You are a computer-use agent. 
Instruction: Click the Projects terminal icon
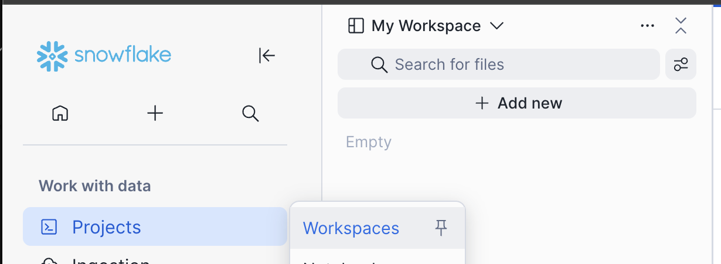click(x=49, y=227)
